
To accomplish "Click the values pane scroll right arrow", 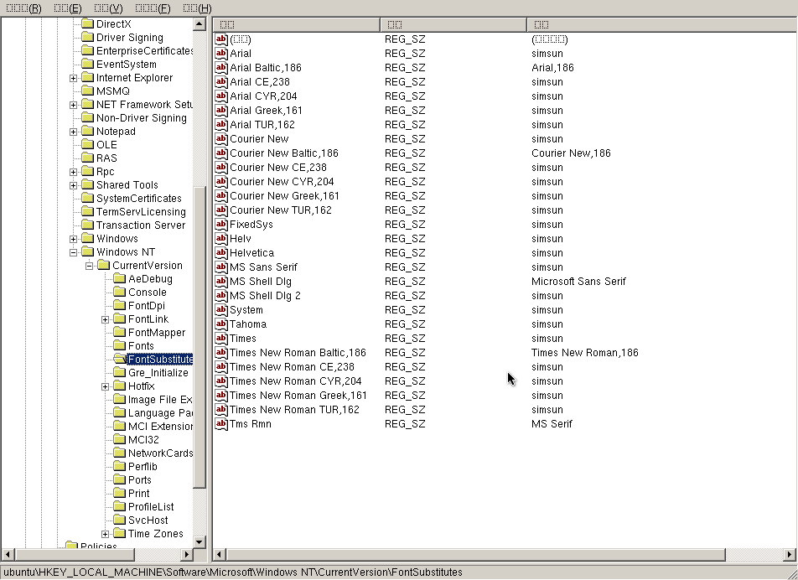I will (x=790, y=554).
